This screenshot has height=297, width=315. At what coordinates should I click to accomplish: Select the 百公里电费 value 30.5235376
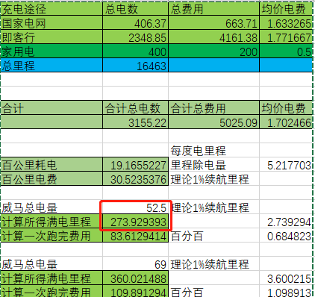click(135, 179)
